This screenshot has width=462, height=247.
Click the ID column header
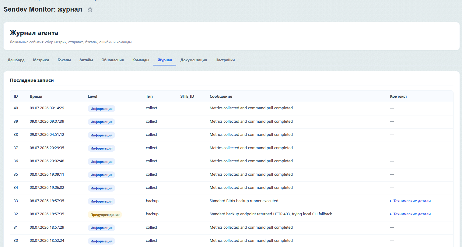[x=16, y=96]
